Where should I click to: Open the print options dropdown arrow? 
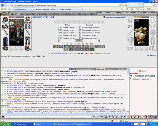tap(135, 9)
